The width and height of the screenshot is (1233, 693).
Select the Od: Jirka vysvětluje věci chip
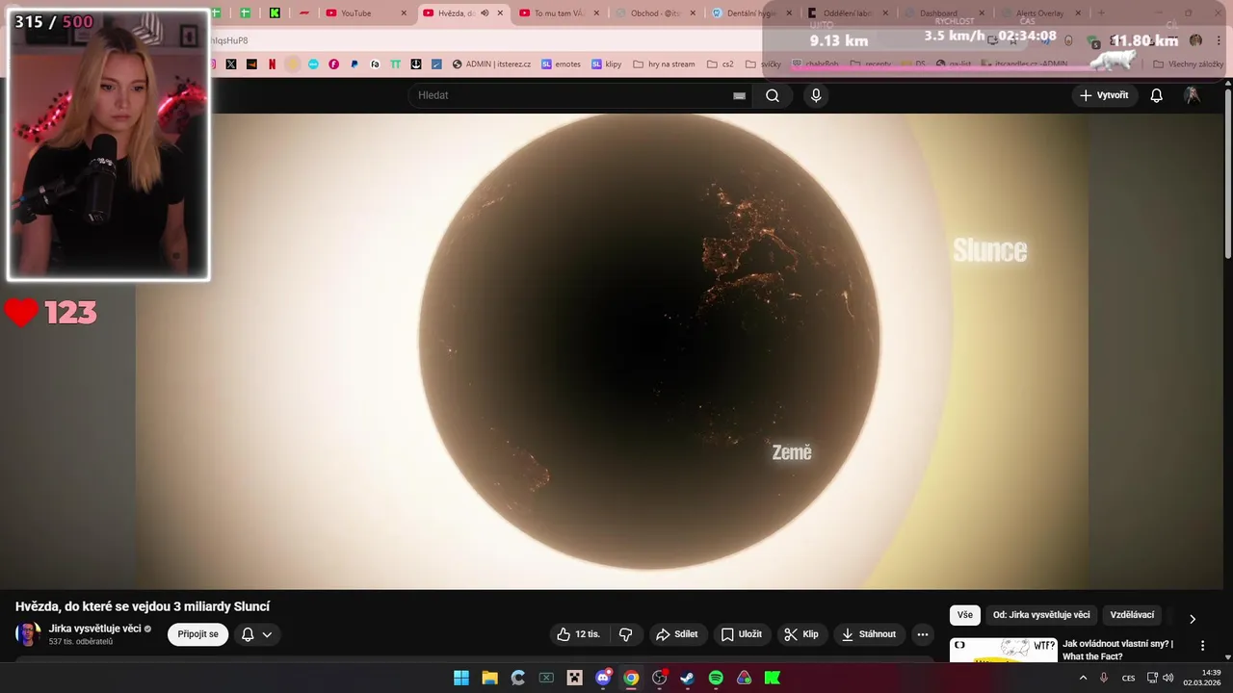click(1041, 615)
